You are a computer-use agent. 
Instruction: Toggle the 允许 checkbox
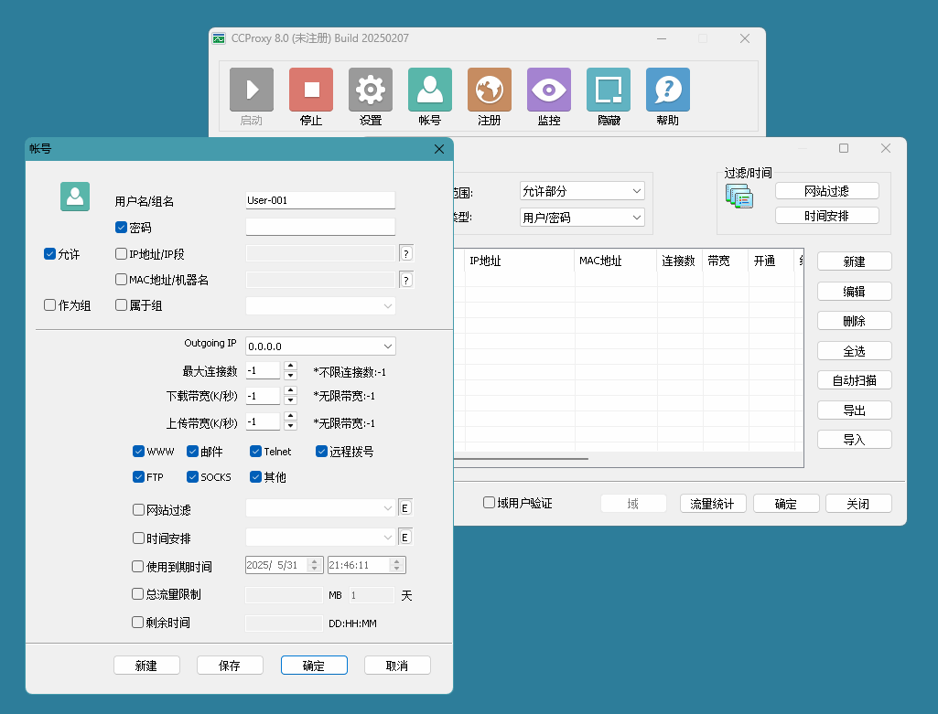tap(49, 254)
